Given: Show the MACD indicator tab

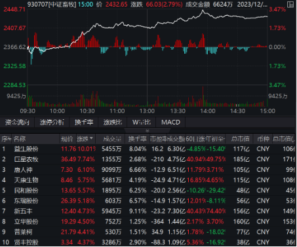Looking at the screenshot, I should [170, 122].
